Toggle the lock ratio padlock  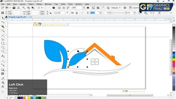tap(51, 13)
